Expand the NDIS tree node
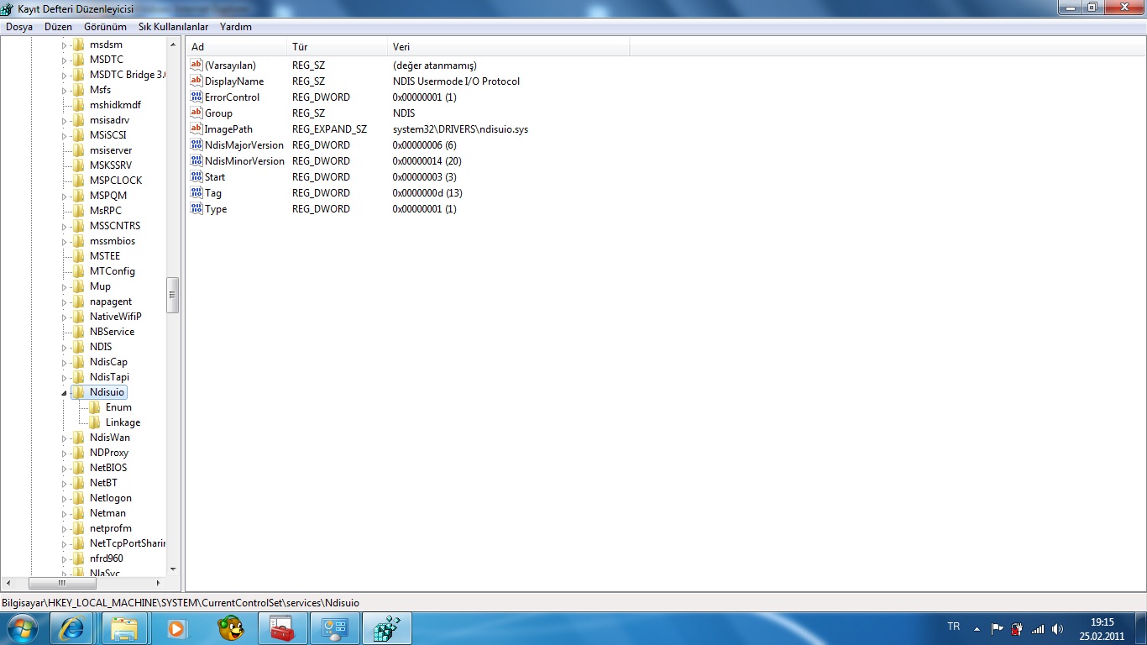The image size is (1147, 645). 64,347
